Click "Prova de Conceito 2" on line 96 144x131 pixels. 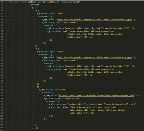coord(116,104)
